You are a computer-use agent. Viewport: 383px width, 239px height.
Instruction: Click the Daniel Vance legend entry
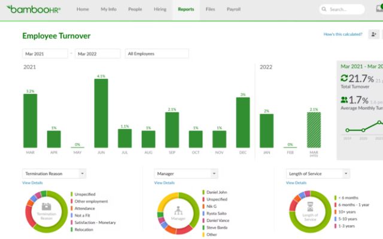coord(216,220)
